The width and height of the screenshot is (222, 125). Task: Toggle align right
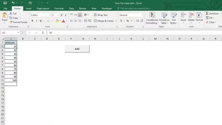coord(80,21)
